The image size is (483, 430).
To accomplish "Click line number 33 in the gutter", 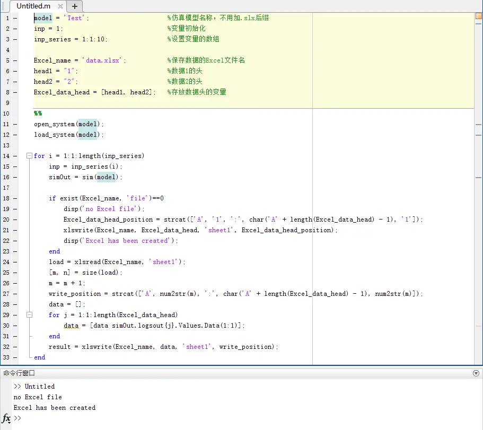I will (6, 357).
